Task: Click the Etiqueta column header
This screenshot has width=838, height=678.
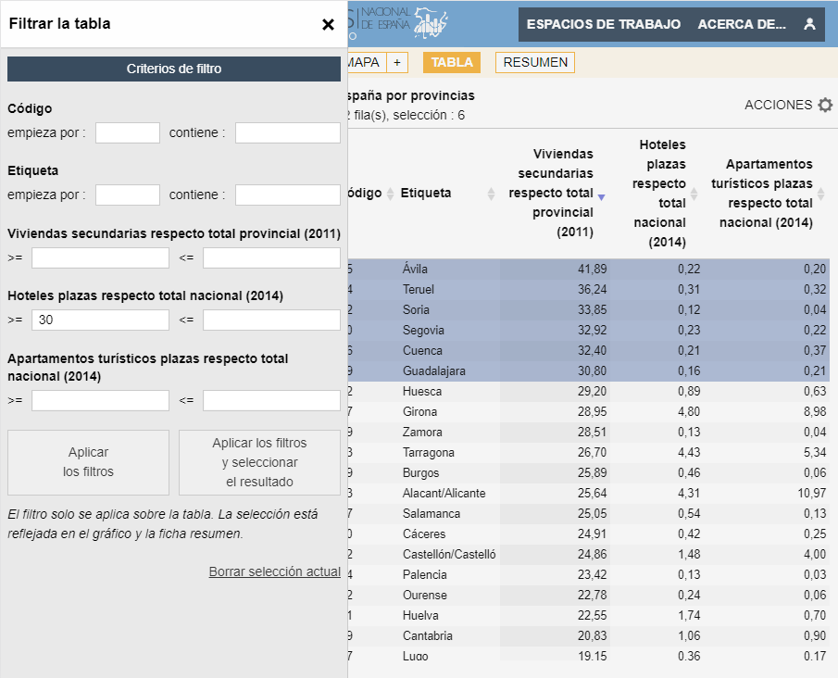Action: coord(426,193)
